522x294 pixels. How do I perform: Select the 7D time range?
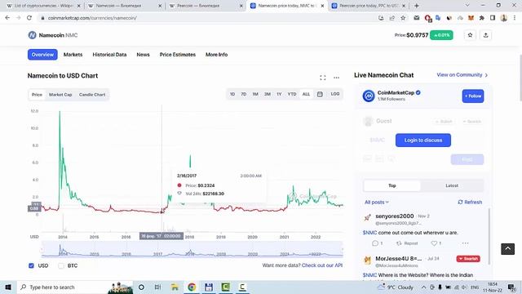pos(244,95)
